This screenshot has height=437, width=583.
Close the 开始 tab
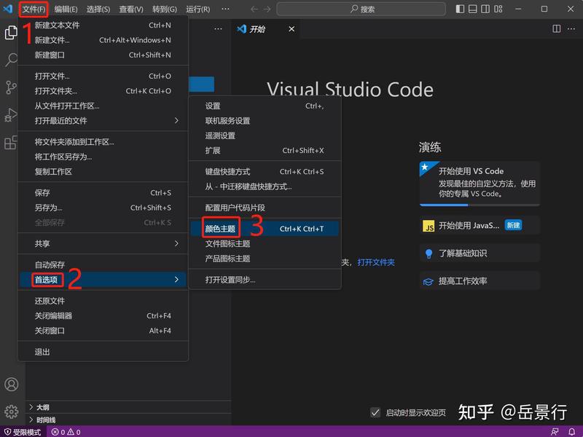click(x=291, y=29)
